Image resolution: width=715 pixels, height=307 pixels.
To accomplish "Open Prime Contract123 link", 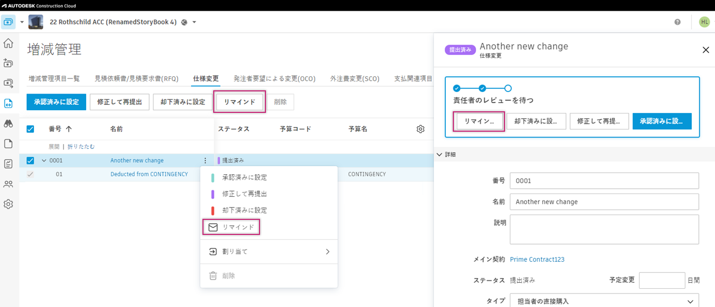I will click(537, 259).
